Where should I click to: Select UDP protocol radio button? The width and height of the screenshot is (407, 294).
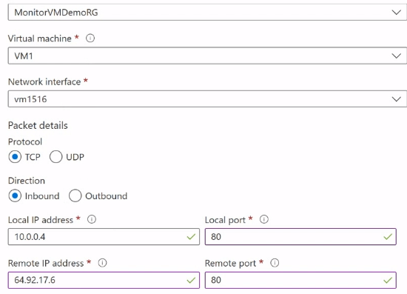(55, 157)
